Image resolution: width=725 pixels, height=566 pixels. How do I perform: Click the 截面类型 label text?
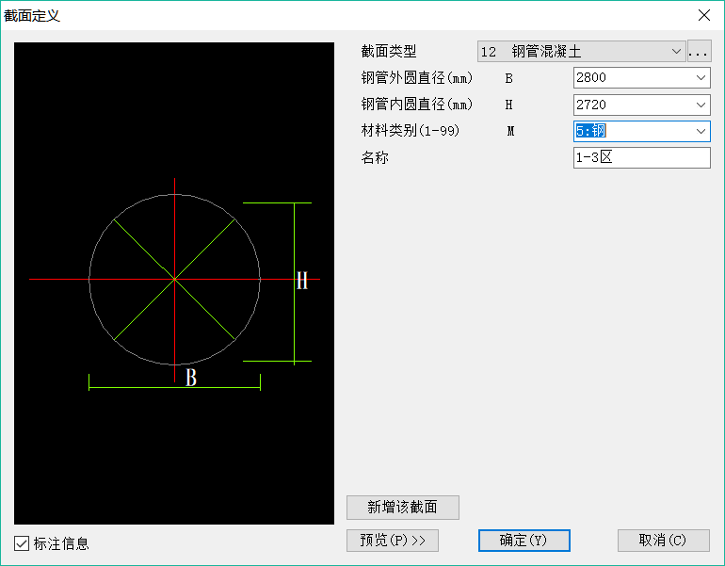[388, 52]
